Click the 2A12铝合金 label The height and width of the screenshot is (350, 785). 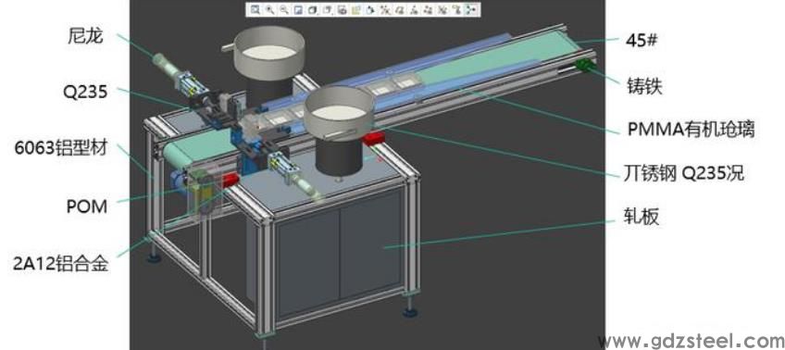pyautogui.click(x=60, y=262)
